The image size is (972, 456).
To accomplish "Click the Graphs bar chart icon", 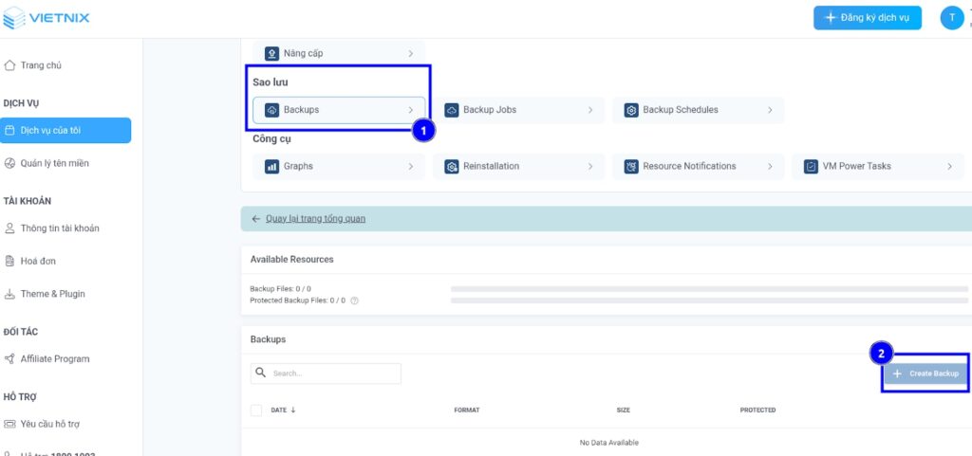I will pos(271,167).
